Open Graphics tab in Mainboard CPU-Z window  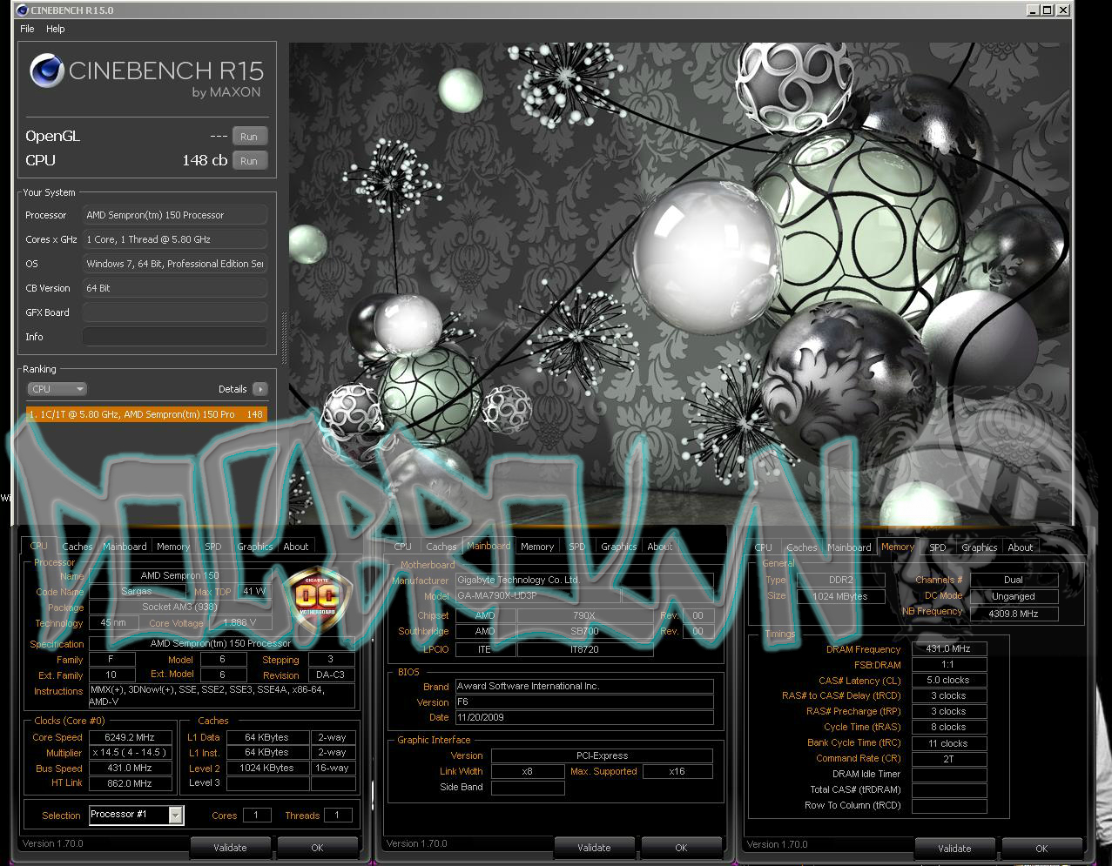tap(619, 547)
